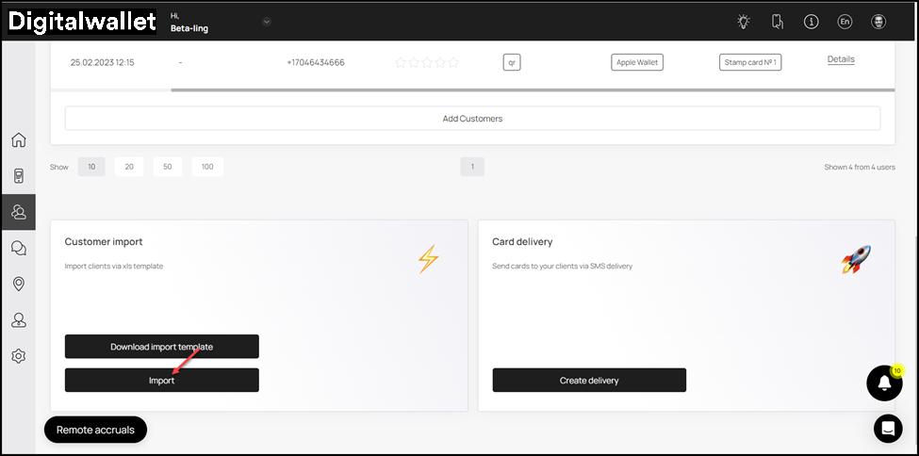Expand the Beta-ling account dropdown
The height and width of the screenshot is (456, 919).
[266, 22]
